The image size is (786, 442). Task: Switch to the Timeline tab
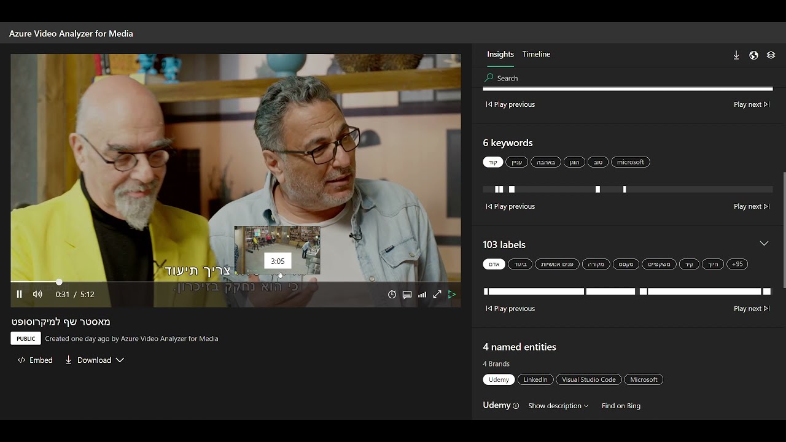click(x=536, y=54)
